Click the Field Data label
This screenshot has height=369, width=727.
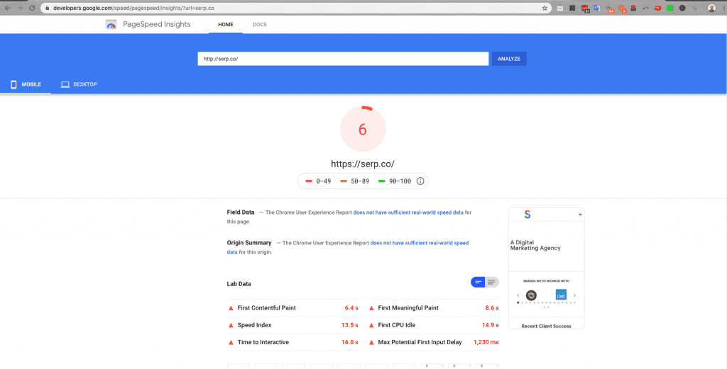241,212
